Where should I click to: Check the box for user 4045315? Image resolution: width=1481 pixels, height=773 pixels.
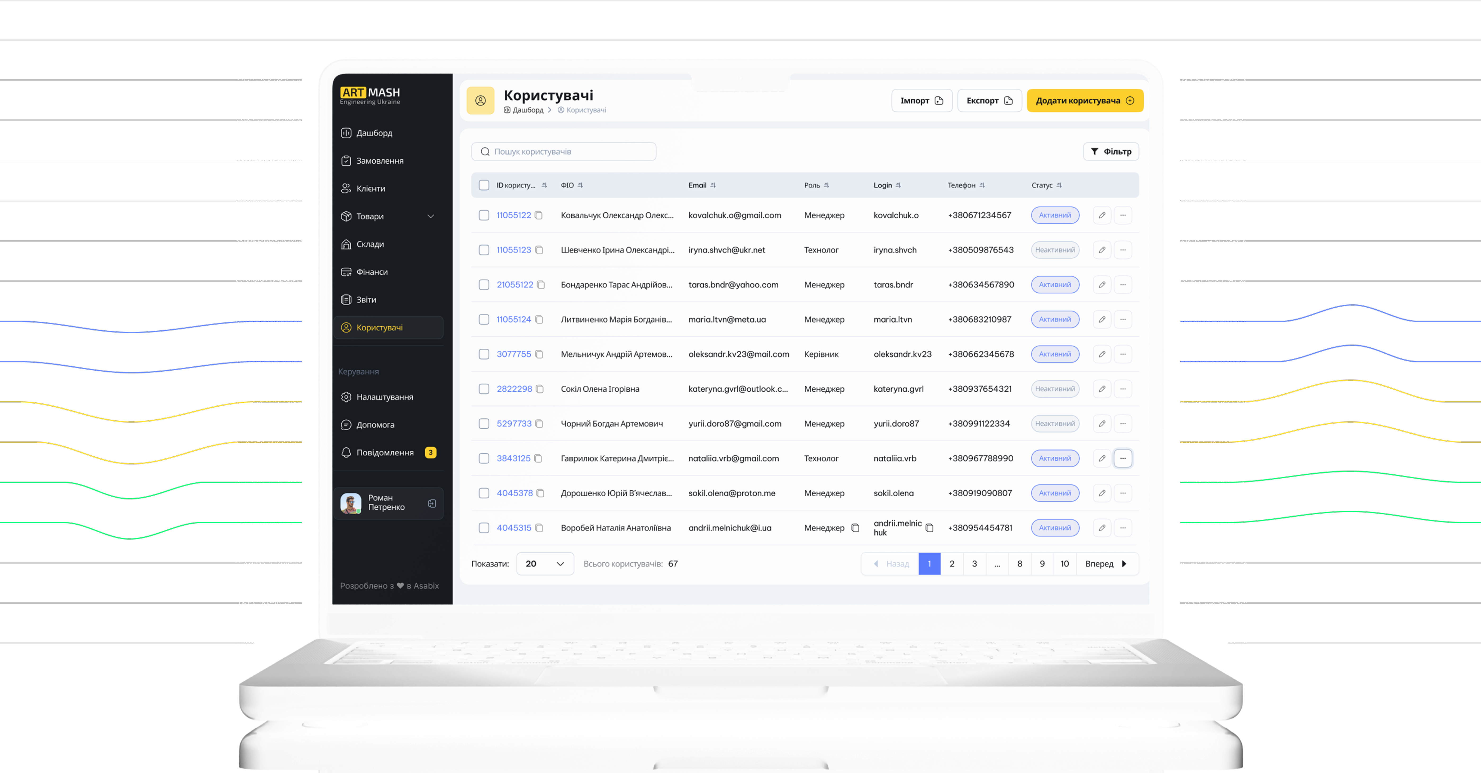484,527
